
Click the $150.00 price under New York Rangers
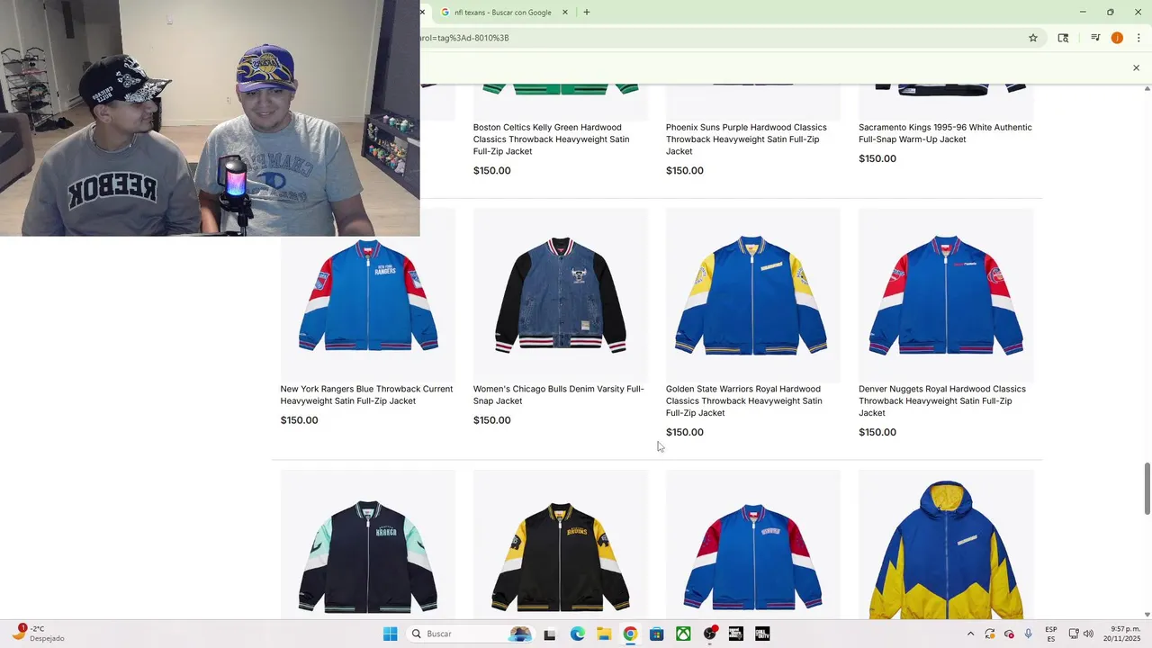[299, 420]
